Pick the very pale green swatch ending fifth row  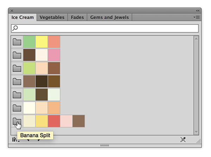click(54, 95)
